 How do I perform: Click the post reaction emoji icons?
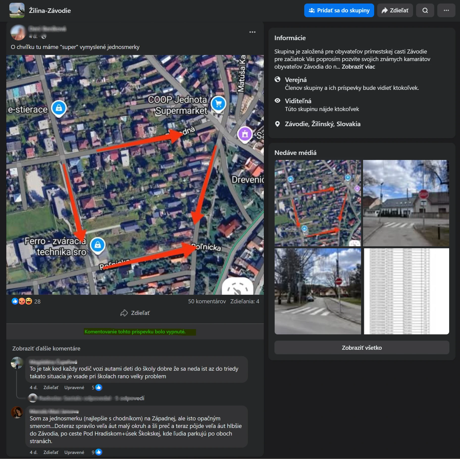pyautogui.click(x=22, y=301)
